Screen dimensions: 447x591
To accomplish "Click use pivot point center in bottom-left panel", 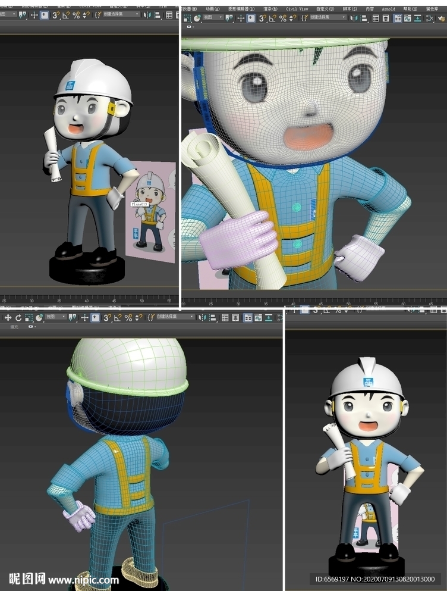I will [73, 318].
